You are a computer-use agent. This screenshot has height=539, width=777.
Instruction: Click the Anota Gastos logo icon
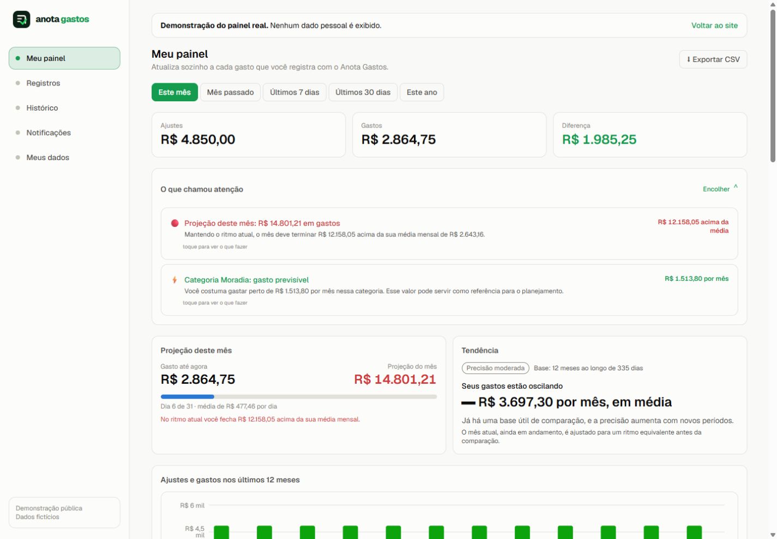(x=22, y=20)
